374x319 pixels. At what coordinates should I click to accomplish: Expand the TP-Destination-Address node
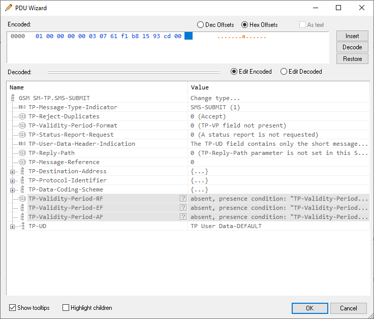pos(12,172)
